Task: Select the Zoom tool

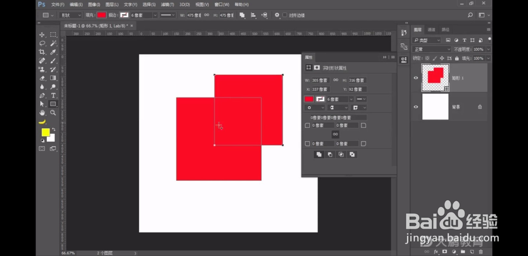Action: 53,113
